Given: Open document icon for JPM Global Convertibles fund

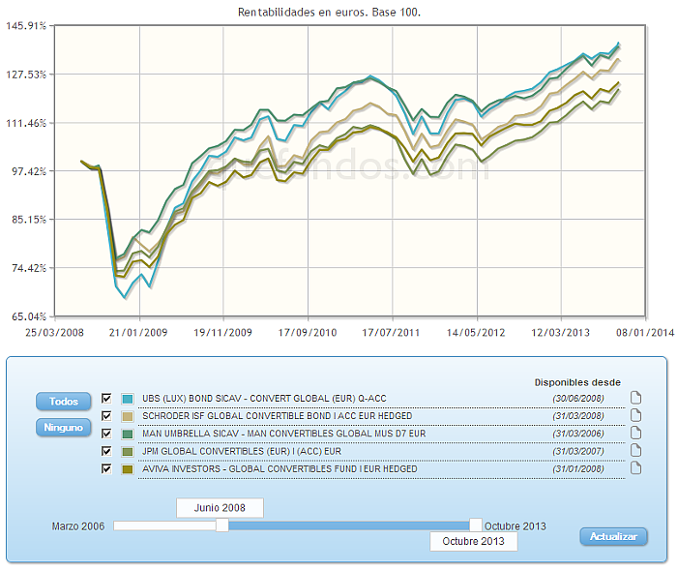Looking at the screenshot, I should click(635, 450).
